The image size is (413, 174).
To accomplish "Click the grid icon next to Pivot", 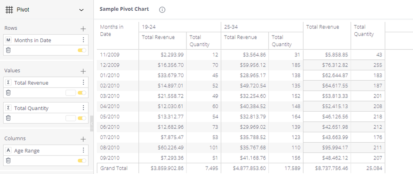I will click(x=9, y=10).
